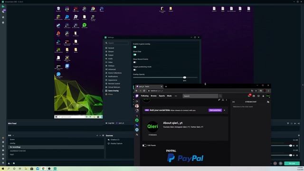Click Log Out in Streamlabs footer
Screen dimensions: 304x171
click(x=110, y=123)
